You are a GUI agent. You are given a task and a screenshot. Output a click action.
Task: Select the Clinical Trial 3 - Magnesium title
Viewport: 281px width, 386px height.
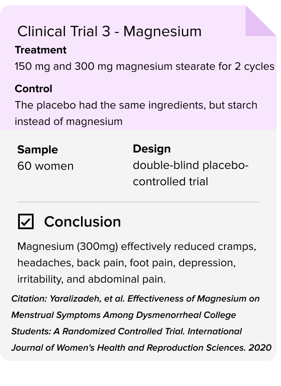tap(109, 31)
